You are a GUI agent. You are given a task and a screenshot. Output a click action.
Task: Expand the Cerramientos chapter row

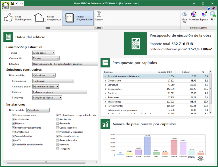(105, 89)
